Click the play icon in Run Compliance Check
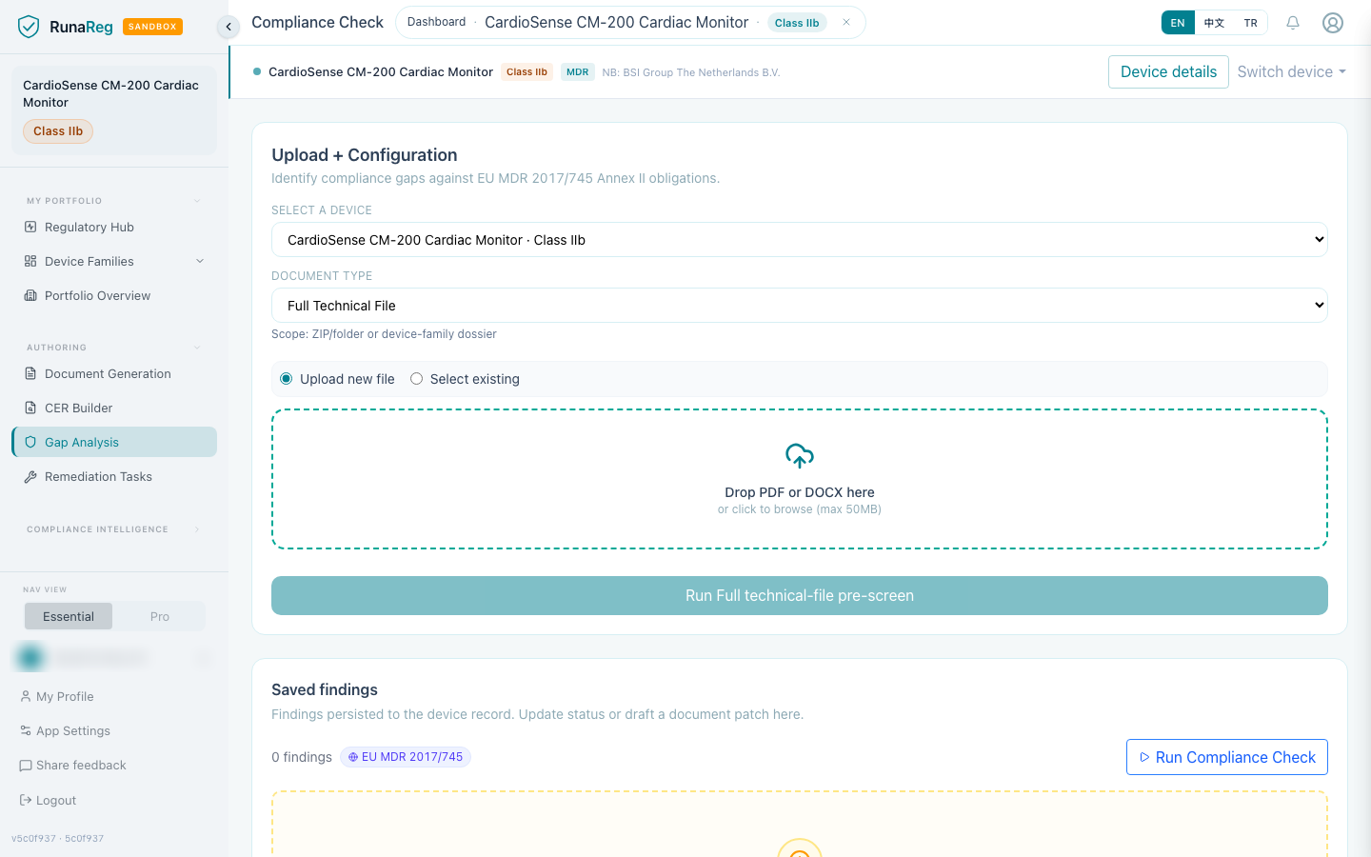The width and height of the screenshot is (1371, 857). coord(1144,757)
